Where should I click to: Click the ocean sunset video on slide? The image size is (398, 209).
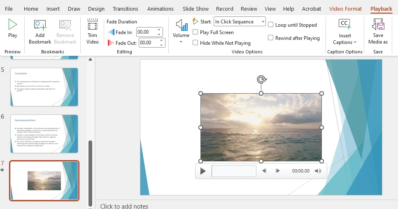261,127
